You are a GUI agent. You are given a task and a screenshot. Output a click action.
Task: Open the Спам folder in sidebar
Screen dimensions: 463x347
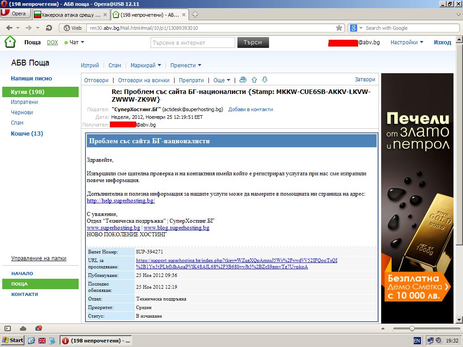(x=17, y=122)
